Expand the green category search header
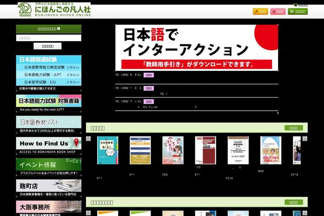 click(x=49, y=29)
